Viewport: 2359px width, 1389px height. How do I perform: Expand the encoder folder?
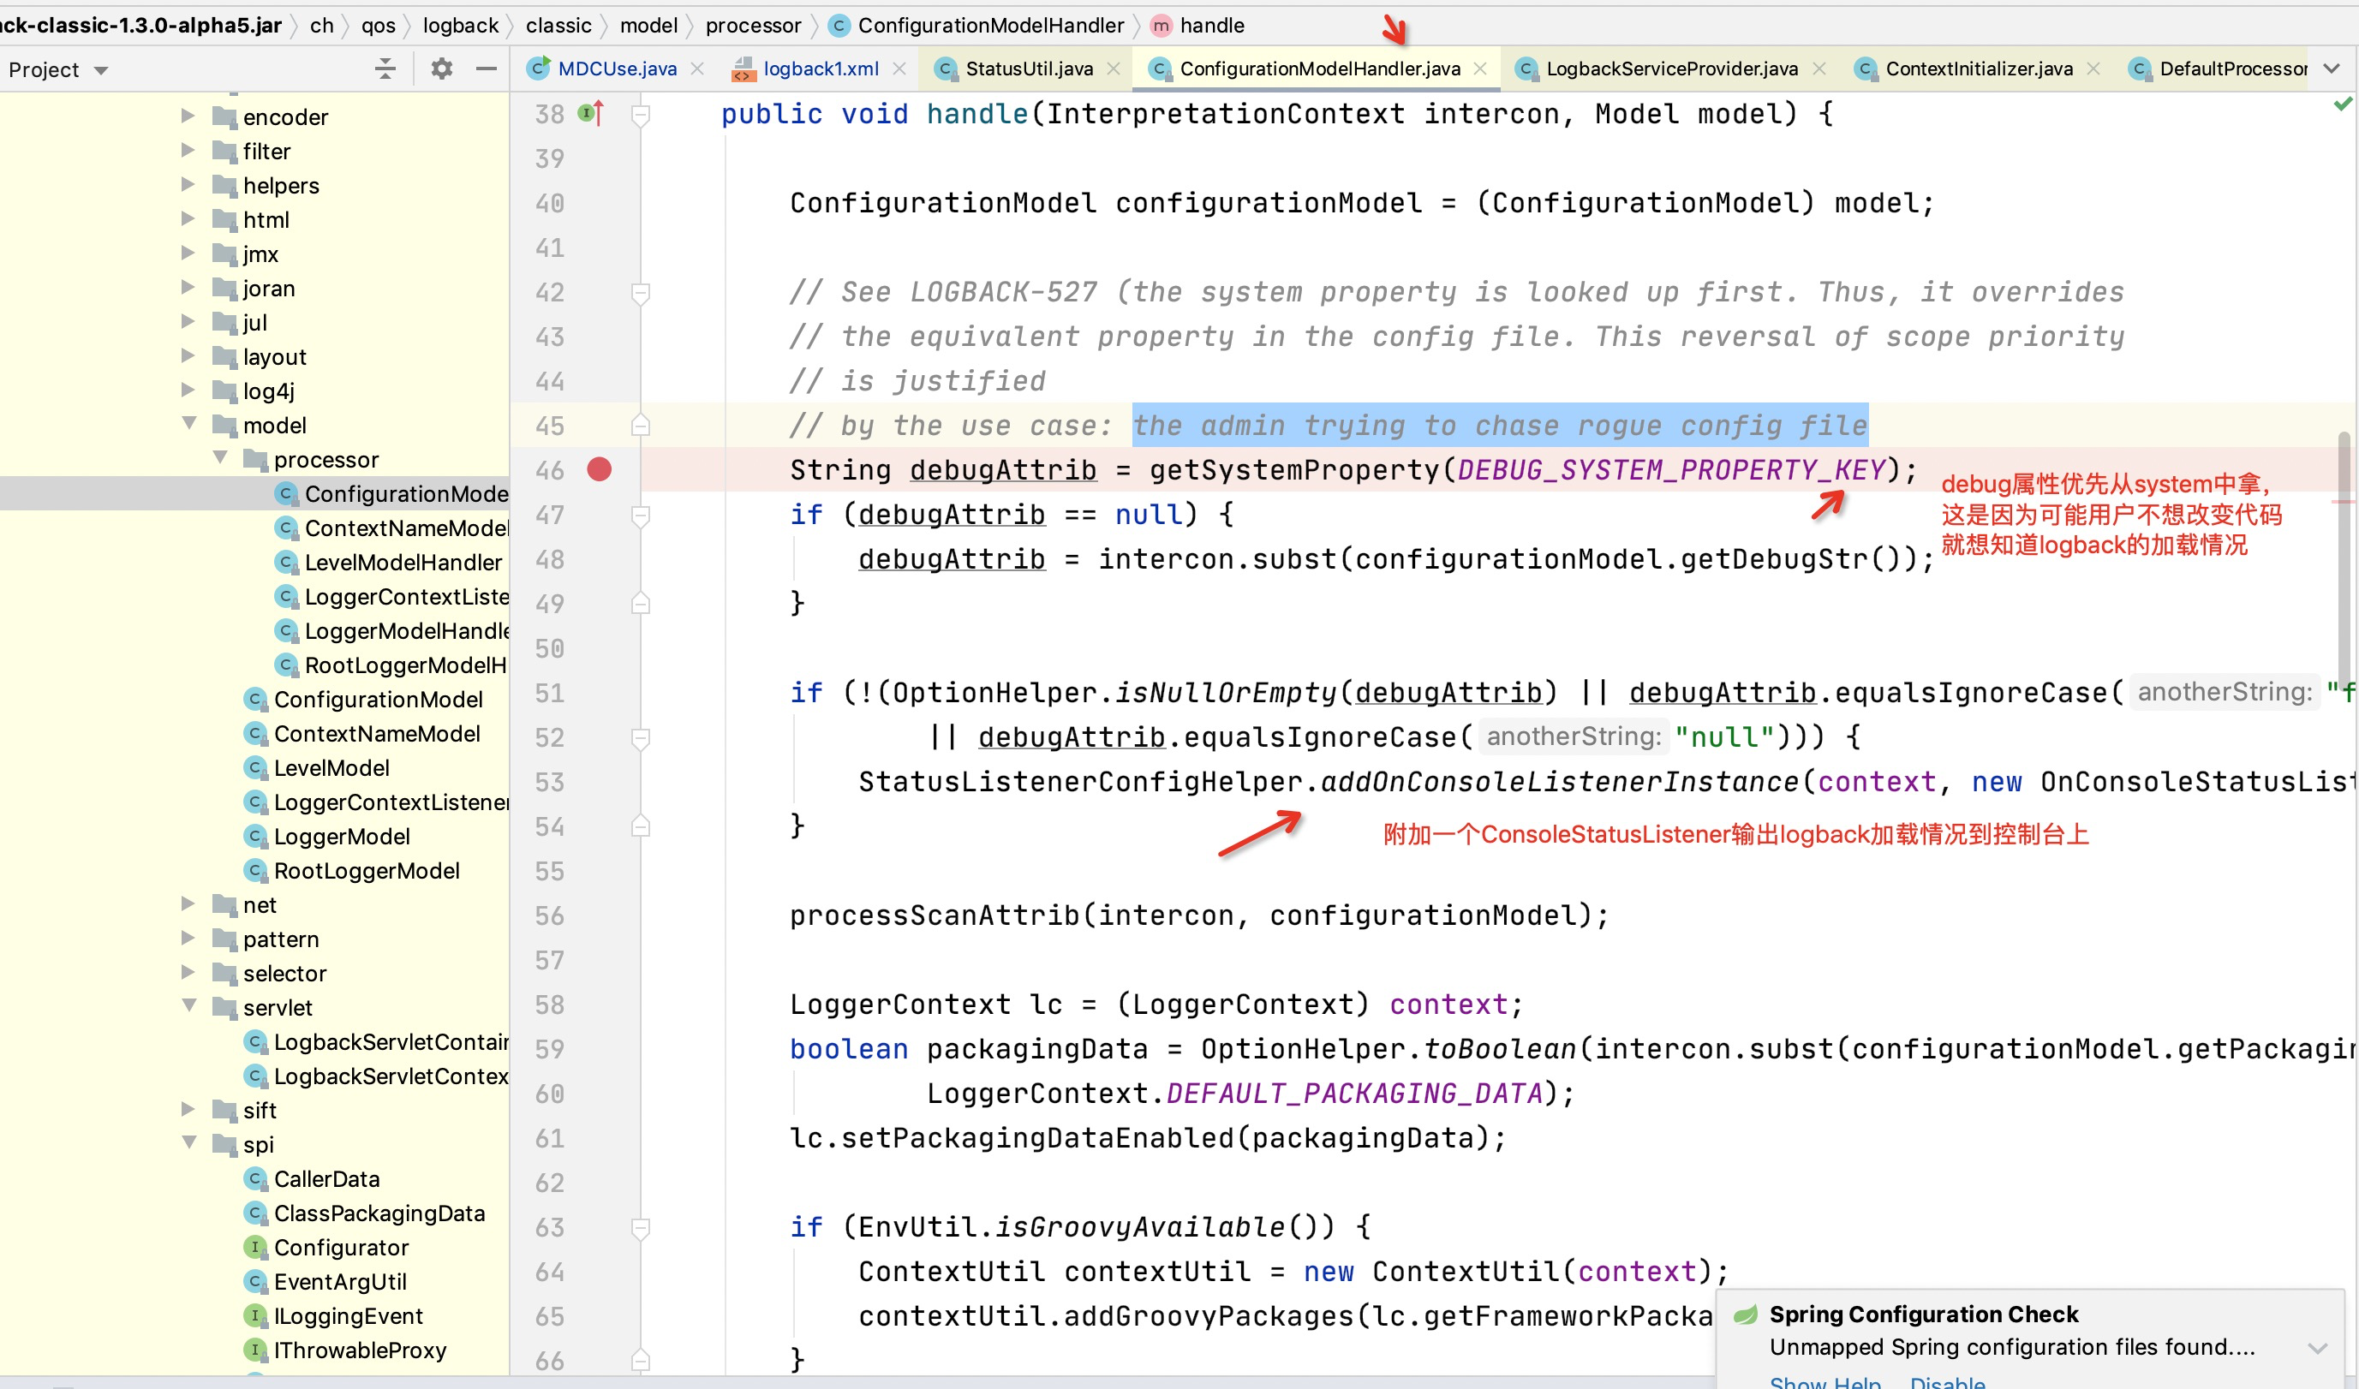coord(188,116)
